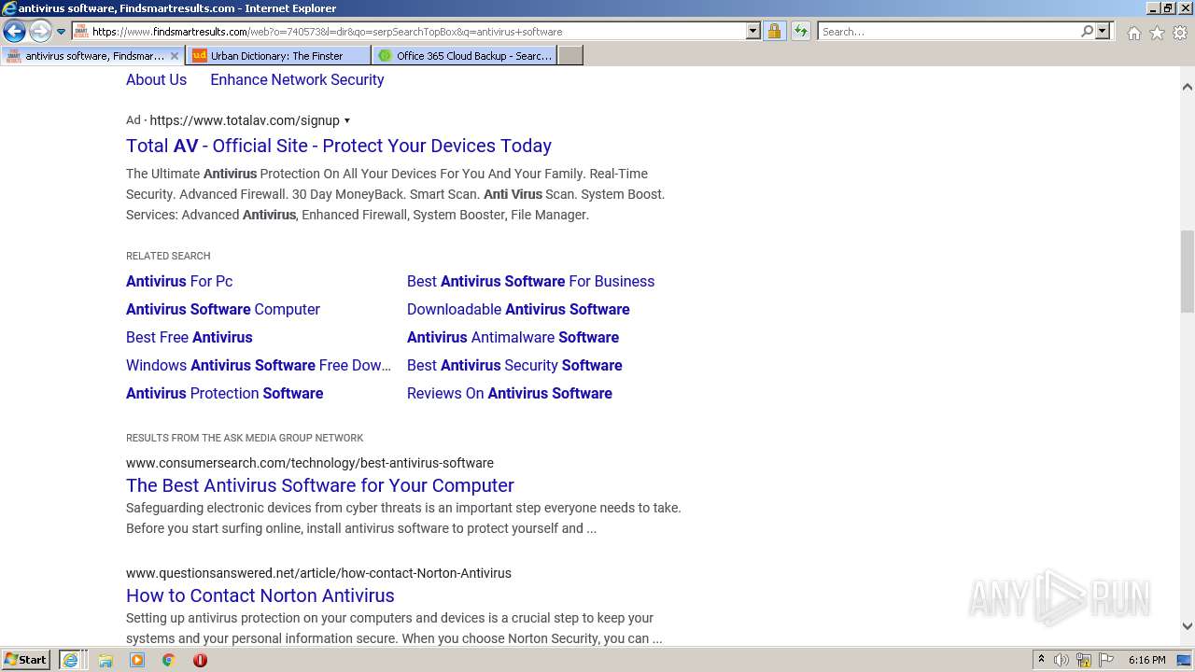Open Total AV Official Site ad link
The width and height of the screenshot is (1195, 672).
click(x=339, y=146)
